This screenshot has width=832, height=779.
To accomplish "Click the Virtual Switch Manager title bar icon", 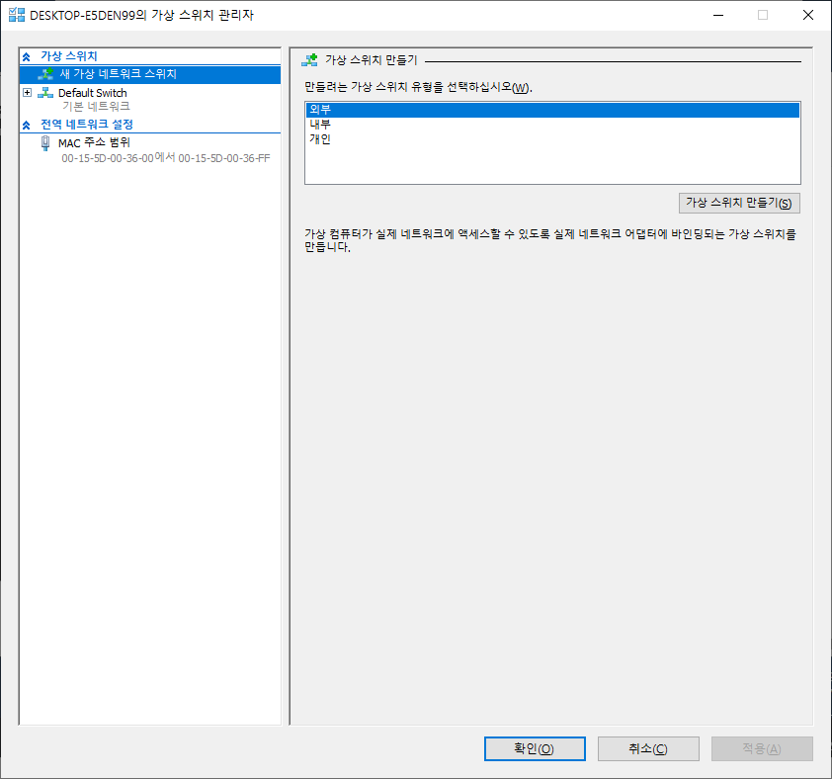I will tap(17, 15).
